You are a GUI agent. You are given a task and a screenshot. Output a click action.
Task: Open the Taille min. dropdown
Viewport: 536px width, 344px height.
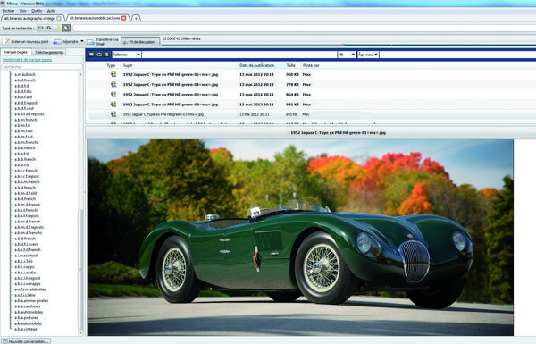point(127,55)
